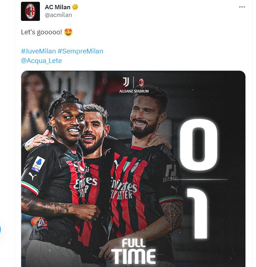Viewport: 256px width, 267px height.
Task: Click the large 1 score digit
Action: (x=197, y=213)
